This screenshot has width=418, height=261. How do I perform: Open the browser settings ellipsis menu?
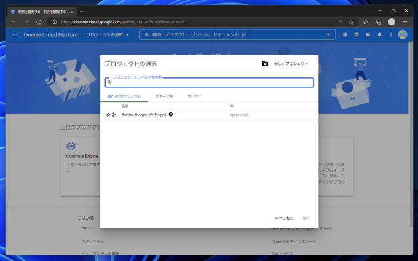point(405,22)
